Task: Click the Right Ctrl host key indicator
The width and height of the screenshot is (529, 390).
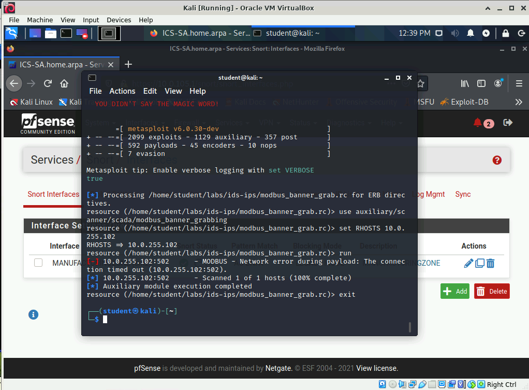Action: pyautogui.click(x=502, y=385)
